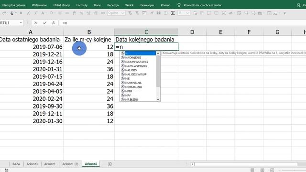Switch to Page Layout view icon
The height and width of the screenshot is (172, 306).
[x=262, y=170]
